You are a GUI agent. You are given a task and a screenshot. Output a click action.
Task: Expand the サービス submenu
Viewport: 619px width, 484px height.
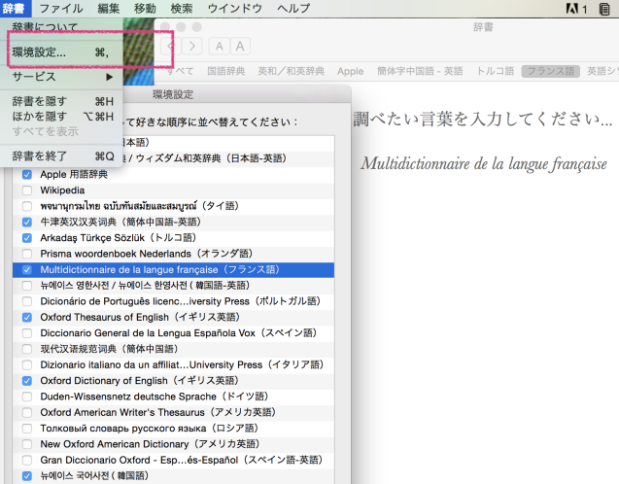(x=63, y=77)
